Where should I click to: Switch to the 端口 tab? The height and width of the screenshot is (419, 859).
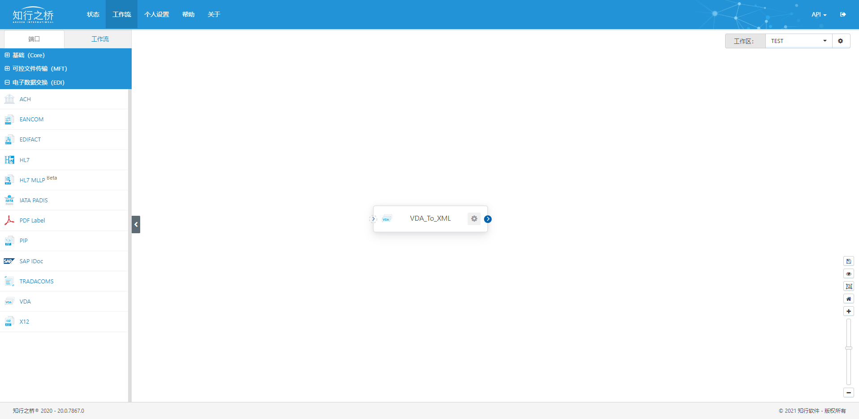click(x=34, y=39)
